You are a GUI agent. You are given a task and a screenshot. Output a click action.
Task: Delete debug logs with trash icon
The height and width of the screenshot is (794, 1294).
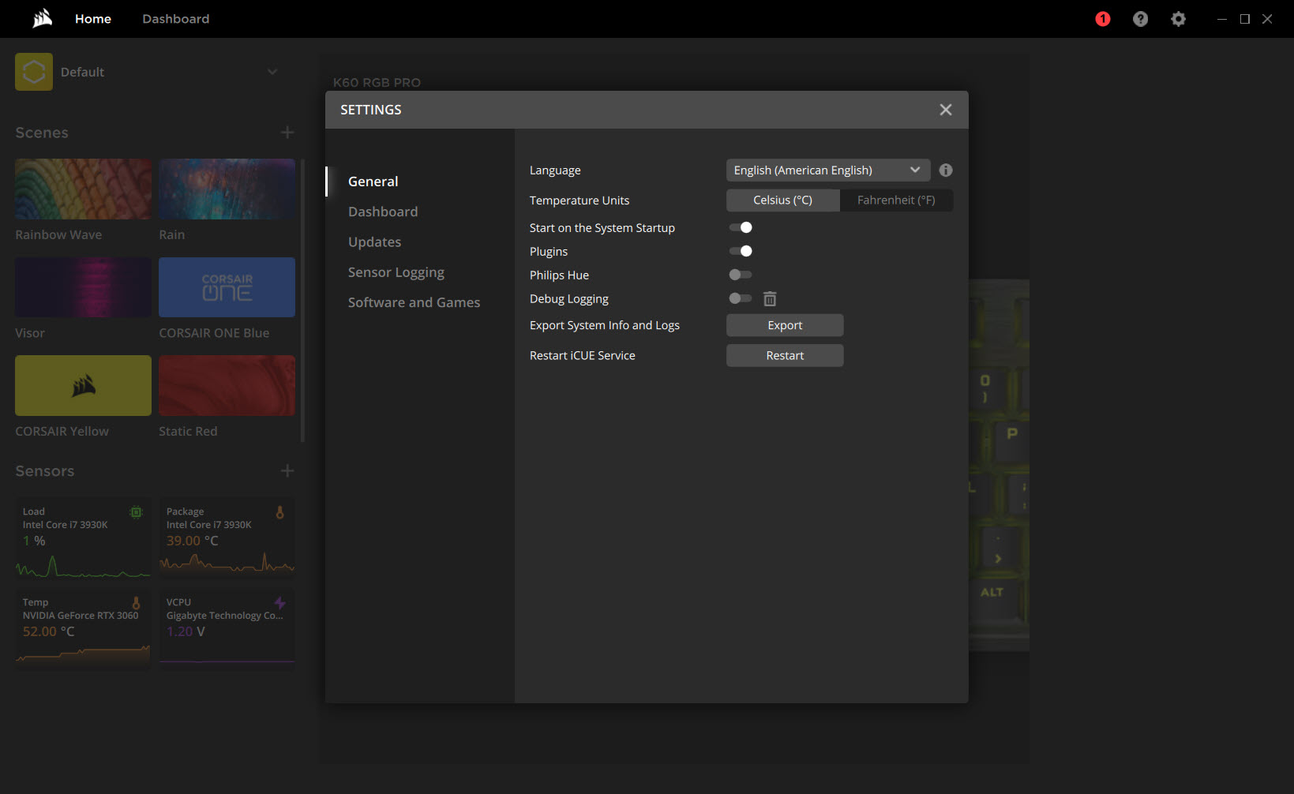pyautogui.click(x=770, y=298)
